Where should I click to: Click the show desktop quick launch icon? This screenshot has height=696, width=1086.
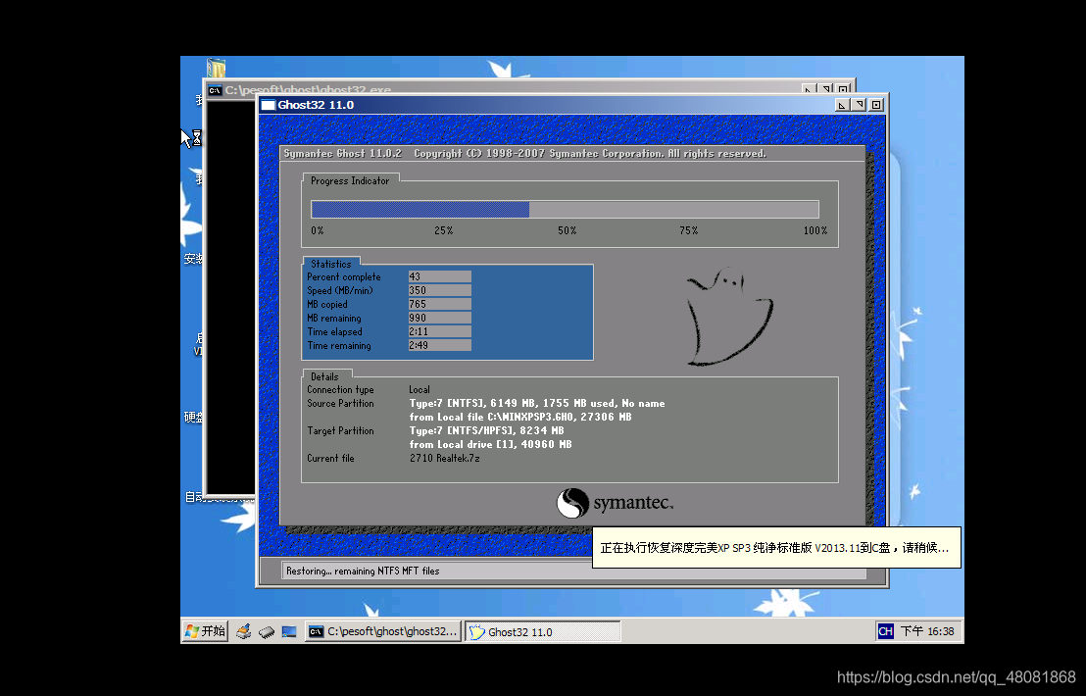[289, 631]
